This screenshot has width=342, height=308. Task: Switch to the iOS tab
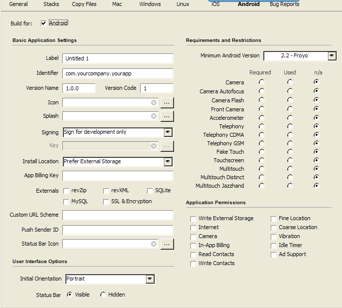[215, 4]
